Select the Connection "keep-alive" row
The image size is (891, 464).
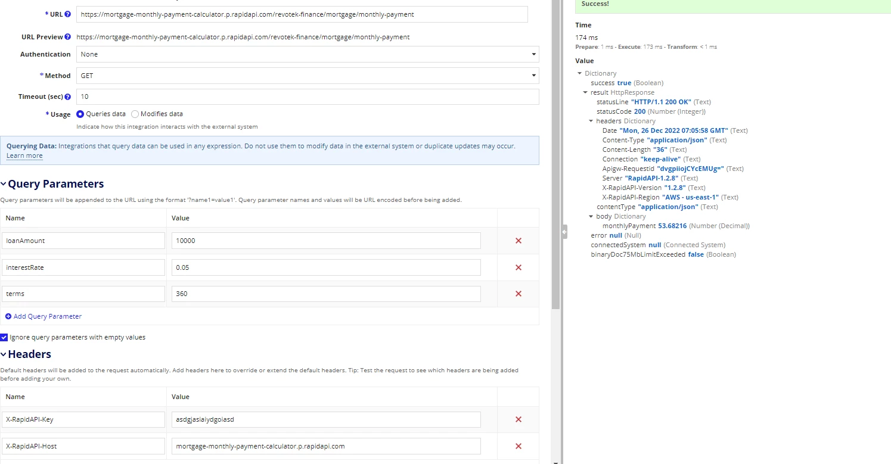coord(651,159)
